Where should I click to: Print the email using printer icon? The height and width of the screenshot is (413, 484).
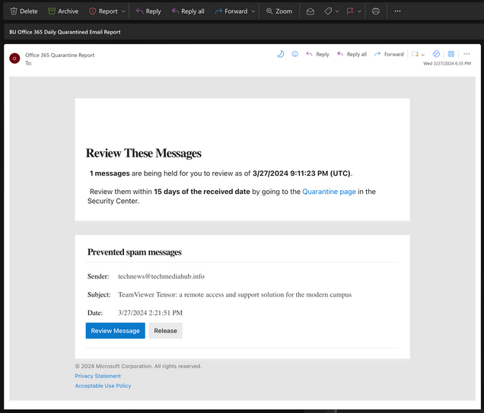376,11
